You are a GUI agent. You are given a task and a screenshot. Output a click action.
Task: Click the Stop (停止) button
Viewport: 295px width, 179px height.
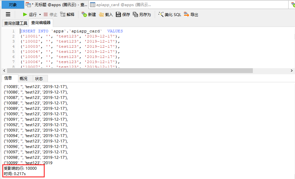pyautogui.click(x=50, y=14)
